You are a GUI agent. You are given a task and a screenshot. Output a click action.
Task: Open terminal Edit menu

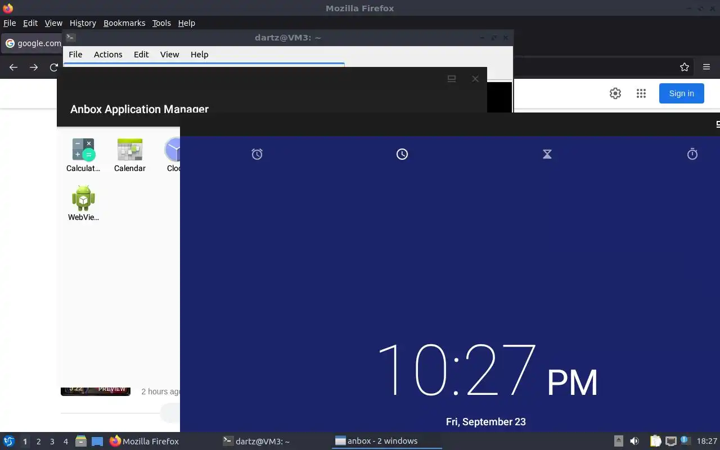[x=141, y=55]
